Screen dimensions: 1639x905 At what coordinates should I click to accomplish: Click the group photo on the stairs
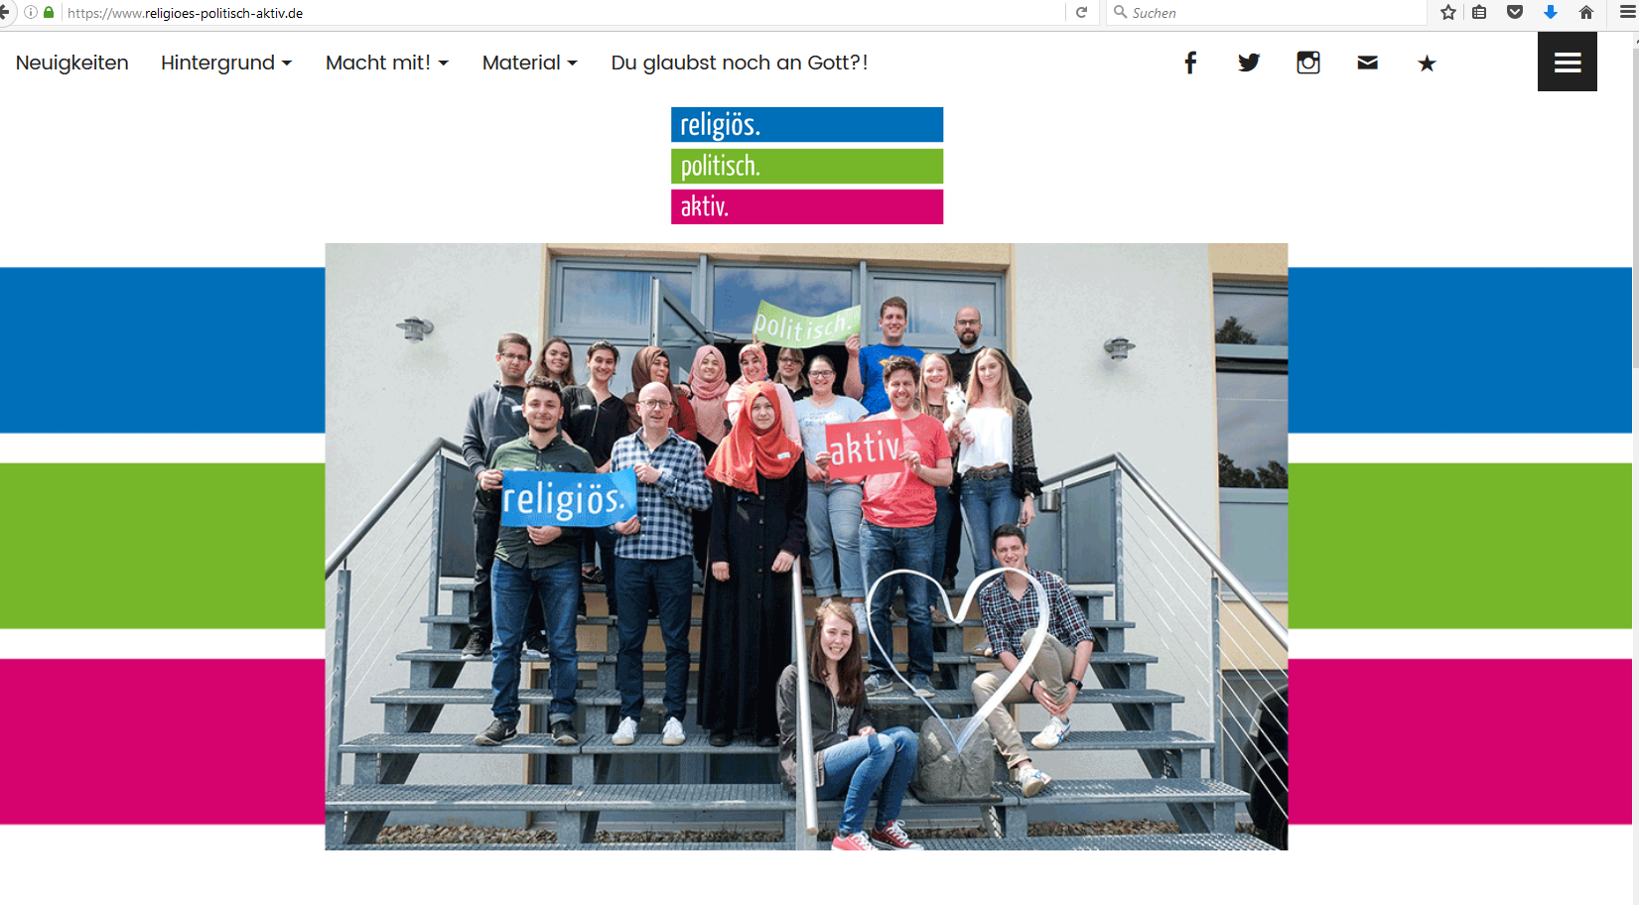806,547
